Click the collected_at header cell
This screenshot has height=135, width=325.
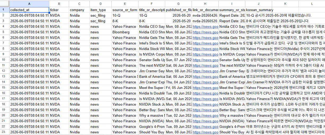pyautogui.click(x=29, y=10)
